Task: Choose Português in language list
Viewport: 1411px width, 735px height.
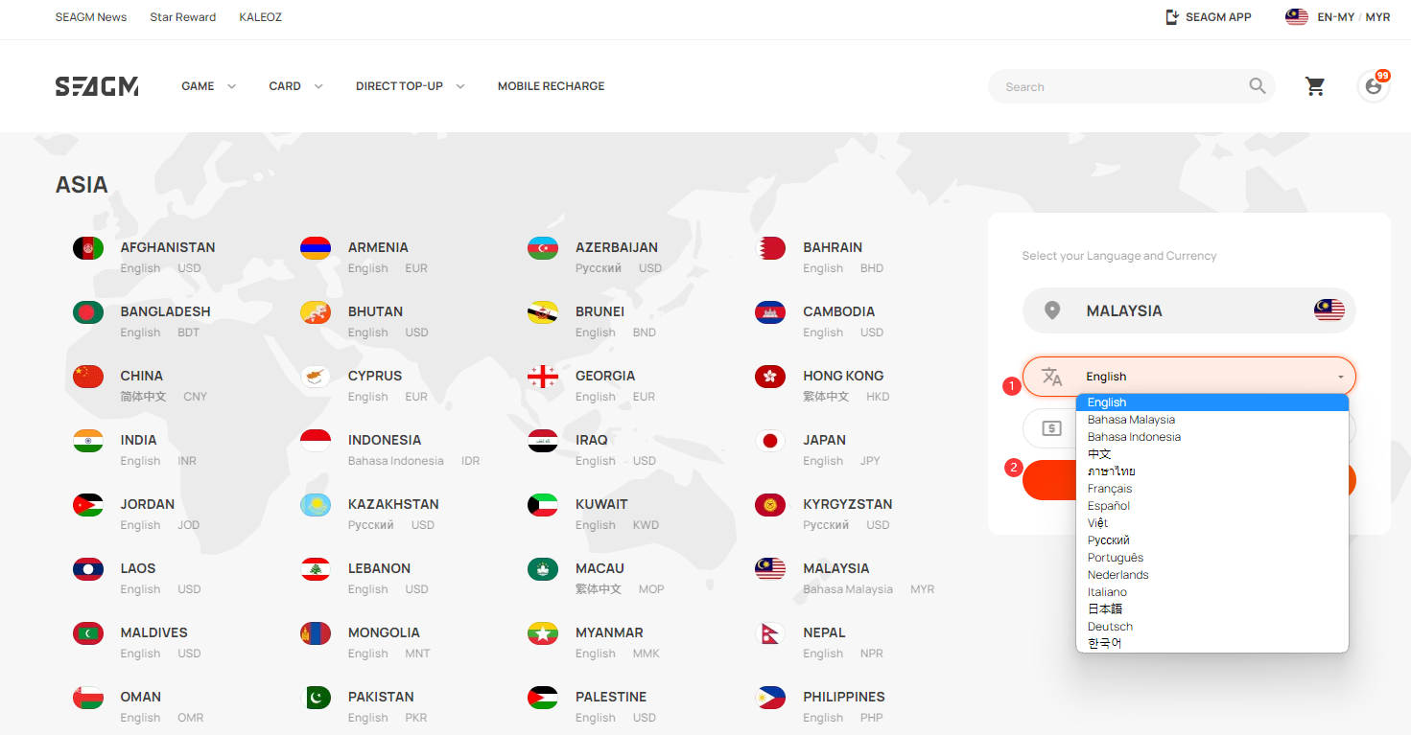Action: 1212,558
